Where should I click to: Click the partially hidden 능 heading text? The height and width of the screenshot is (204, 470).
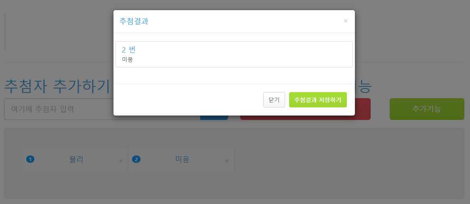point(363,87)
